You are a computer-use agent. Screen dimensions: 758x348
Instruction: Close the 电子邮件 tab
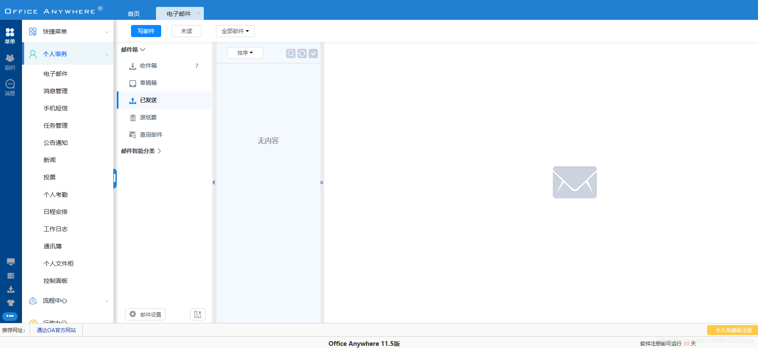pos(199,13)
